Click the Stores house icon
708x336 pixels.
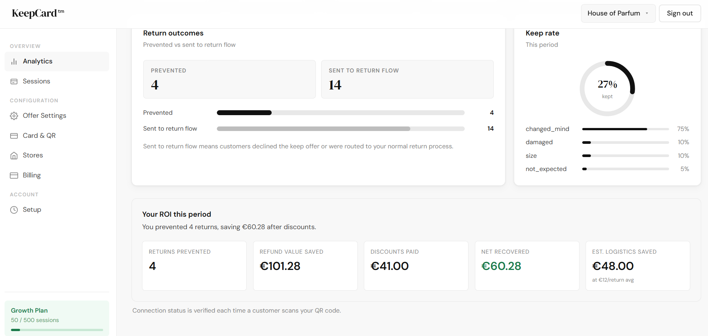click(x=14, y=156)
